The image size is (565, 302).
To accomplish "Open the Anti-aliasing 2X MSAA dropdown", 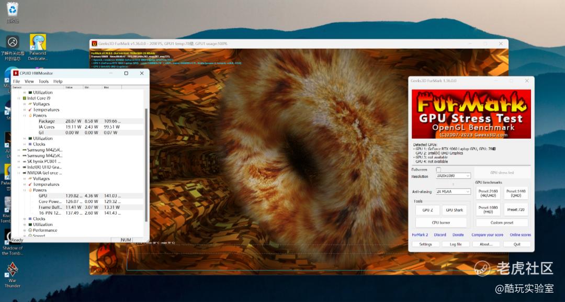I will [x=453, y=192].
